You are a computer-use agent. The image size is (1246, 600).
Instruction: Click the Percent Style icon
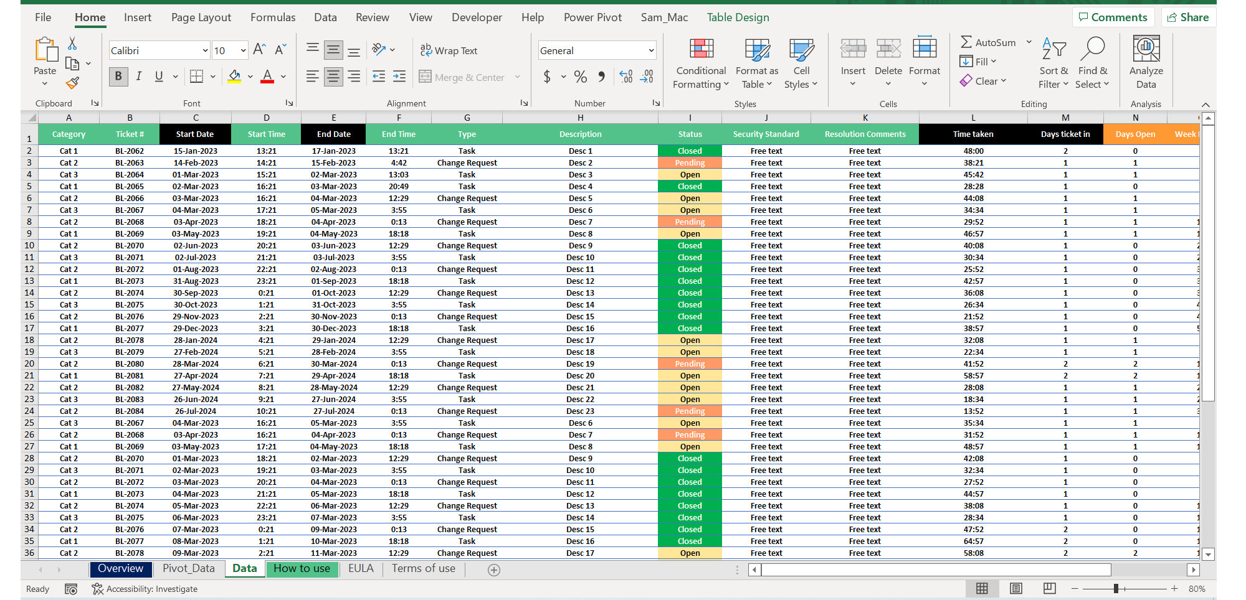581,77
